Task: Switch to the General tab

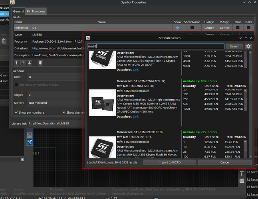Action: point(18,11)
